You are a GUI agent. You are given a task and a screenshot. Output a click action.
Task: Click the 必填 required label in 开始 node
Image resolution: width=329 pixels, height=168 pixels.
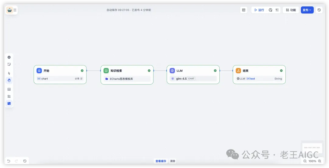[77, 79]
